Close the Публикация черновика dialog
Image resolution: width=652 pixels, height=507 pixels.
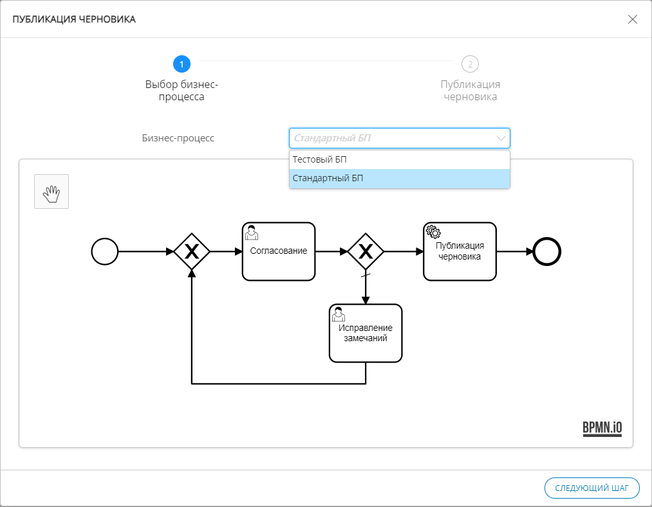[632, 19]
